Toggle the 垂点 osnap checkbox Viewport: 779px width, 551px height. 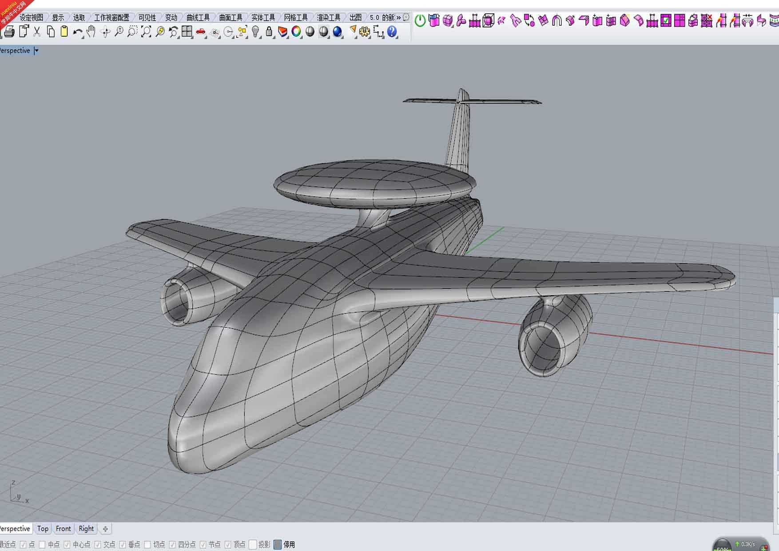[x=123, y=544]
